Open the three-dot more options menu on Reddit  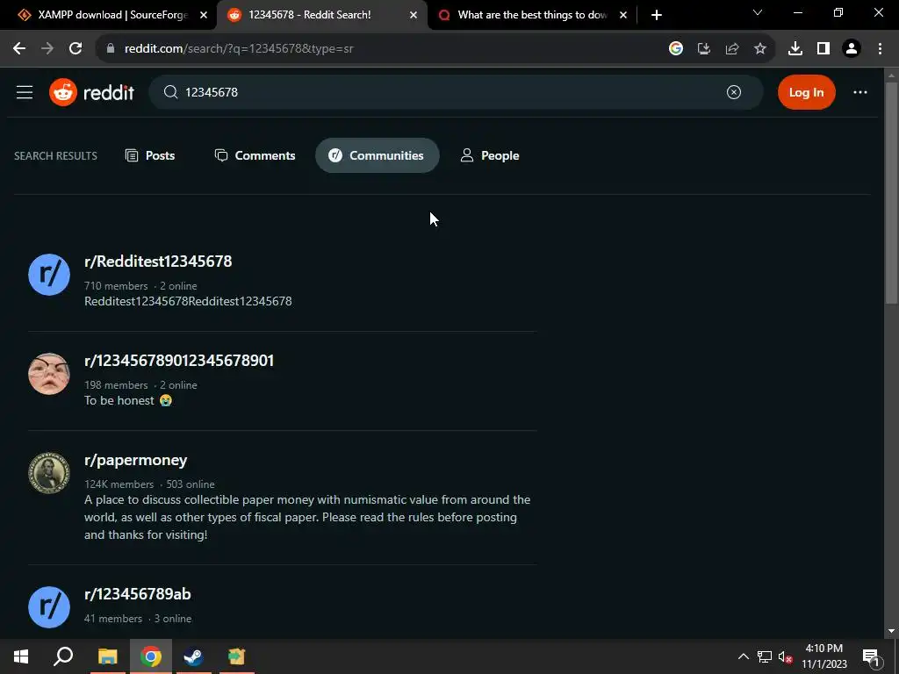tap(860, 92)
